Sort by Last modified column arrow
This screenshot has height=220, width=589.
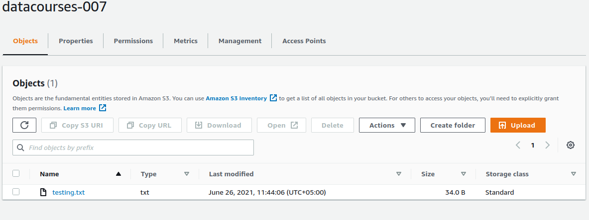coord(398,174)
